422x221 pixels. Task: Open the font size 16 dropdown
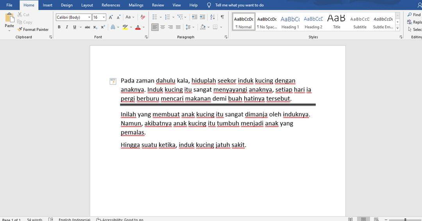point(104,17)
